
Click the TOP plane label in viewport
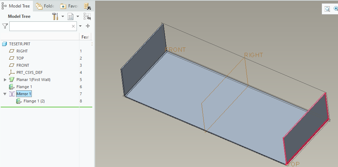(x=293, y=164)
